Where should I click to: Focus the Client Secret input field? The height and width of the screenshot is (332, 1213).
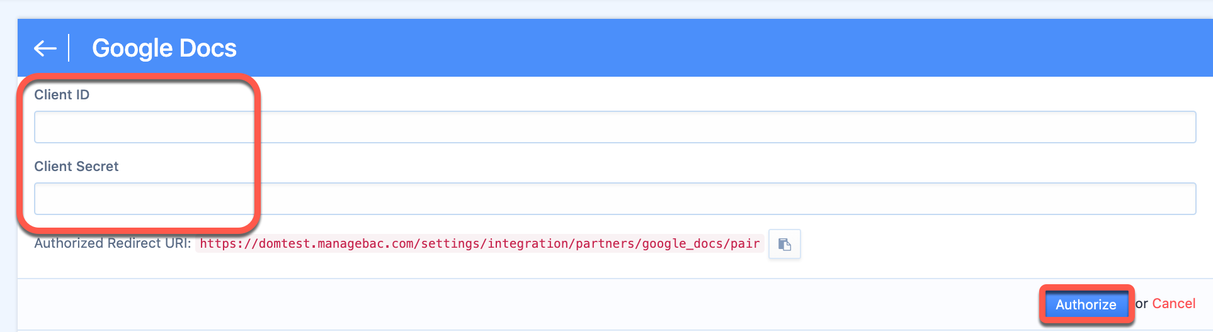tap(615, 199)
